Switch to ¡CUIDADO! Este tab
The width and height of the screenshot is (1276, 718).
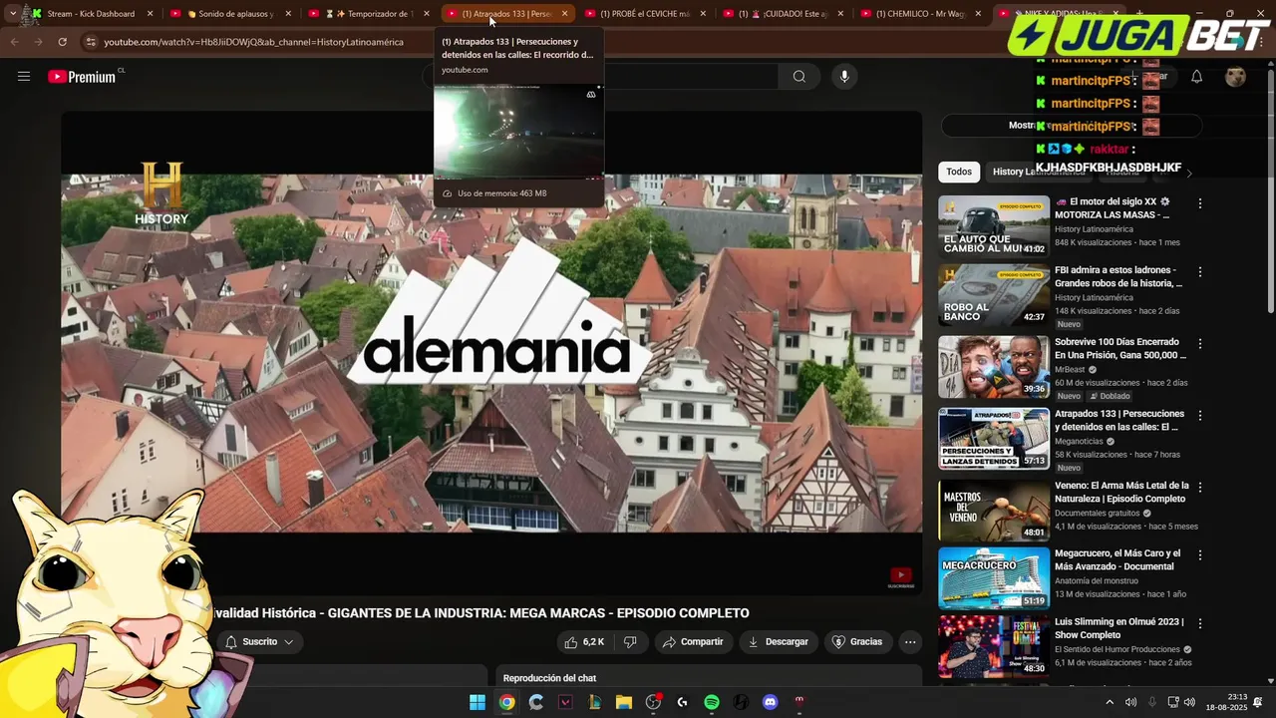tap(781, 13)
